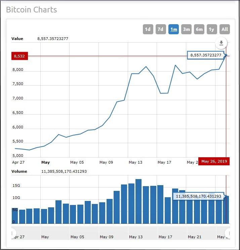Switch the chart to 1d range
The height and width of the screenshot is (250, 240).
pyautogui.click(x=148, y=29)
